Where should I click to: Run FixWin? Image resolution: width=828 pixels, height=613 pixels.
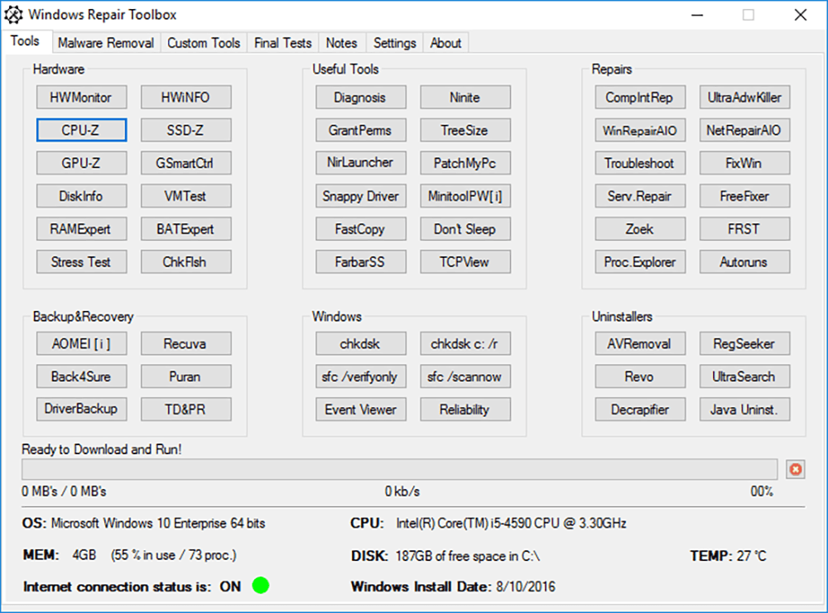point(744,163)
